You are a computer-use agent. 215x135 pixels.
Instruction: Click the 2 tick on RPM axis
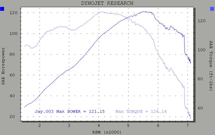40,125
